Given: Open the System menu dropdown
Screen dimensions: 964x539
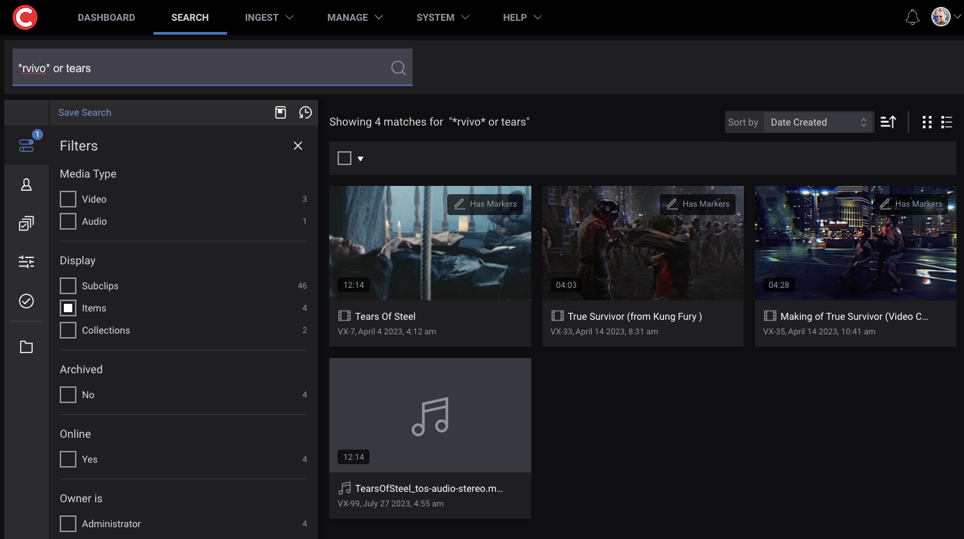Looking at the screenshot, I should [443, 17].
